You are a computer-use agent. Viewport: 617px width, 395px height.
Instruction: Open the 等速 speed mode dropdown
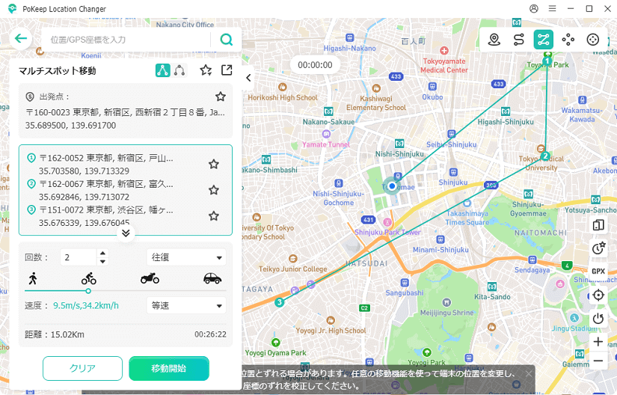[x=186, y=306]
